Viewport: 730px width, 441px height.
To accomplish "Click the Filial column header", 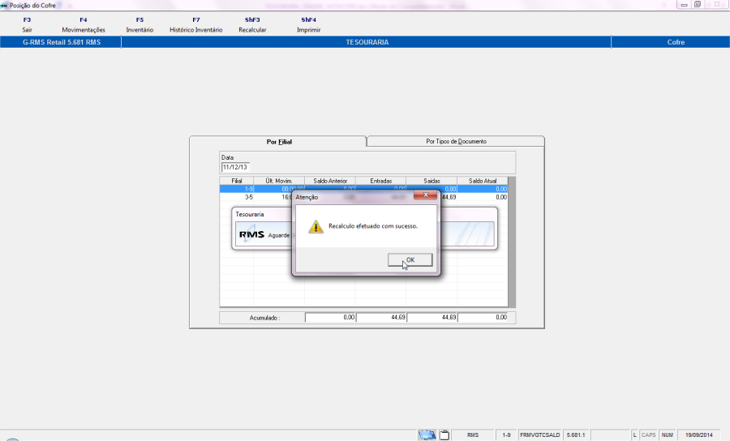I will pyautogui.click(x=237, y=181).
